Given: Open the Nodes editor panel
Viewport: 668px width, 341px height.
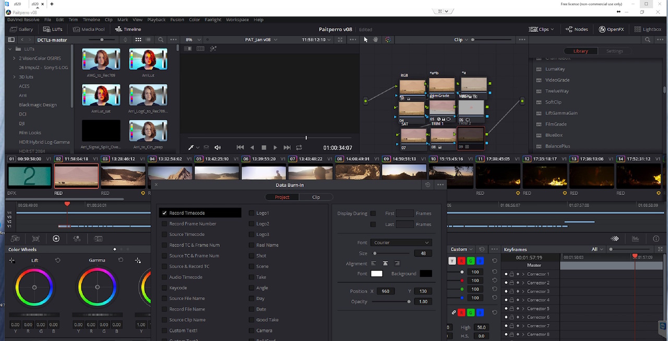Looking at the screenshot, I should tap(577, 29).
